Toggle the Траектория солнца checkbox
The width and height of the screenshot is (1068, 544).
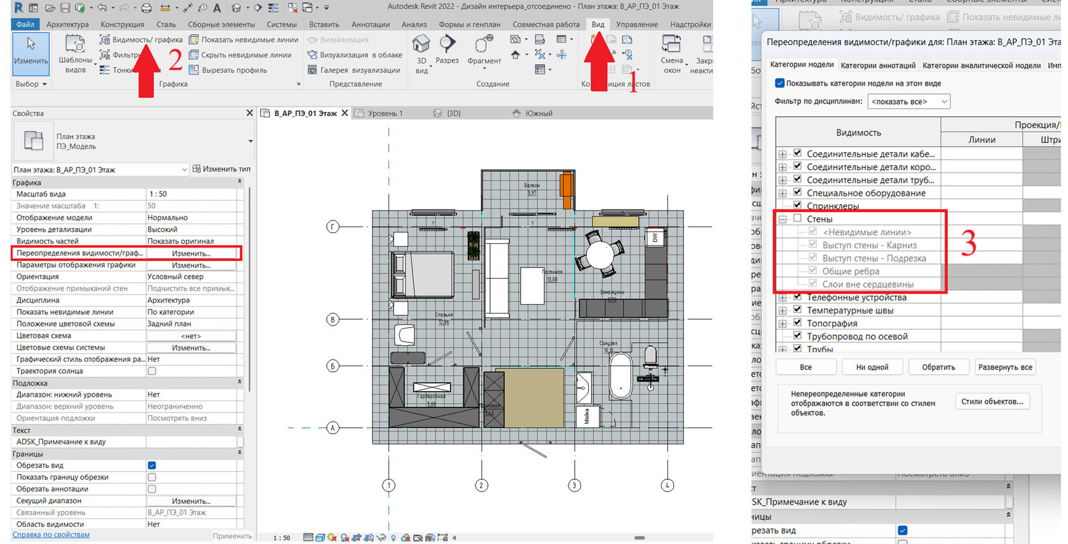point(152,371)
